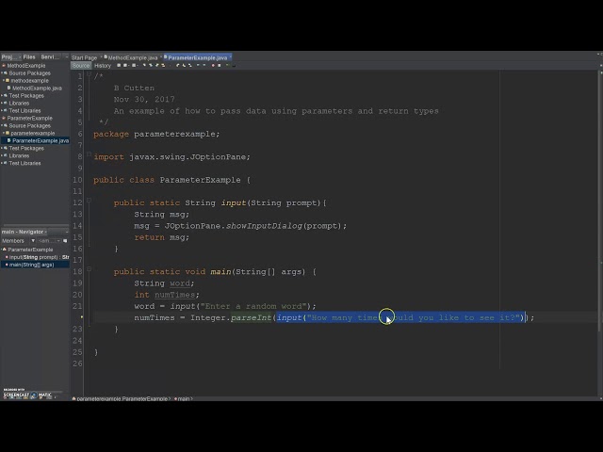603x452 pixels.
Task: Expand Test Libraries under MethodExample
Action: 2,111
